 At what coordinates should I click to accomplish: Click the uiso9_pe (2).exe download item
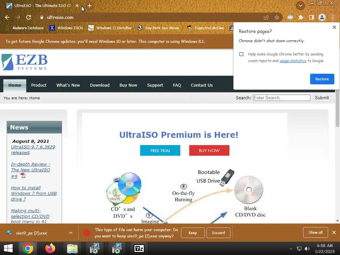[32, 233]
